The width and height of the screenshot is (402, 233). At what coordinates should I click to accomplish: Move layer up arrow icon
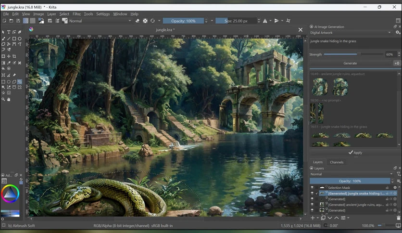tap(337, 218)
